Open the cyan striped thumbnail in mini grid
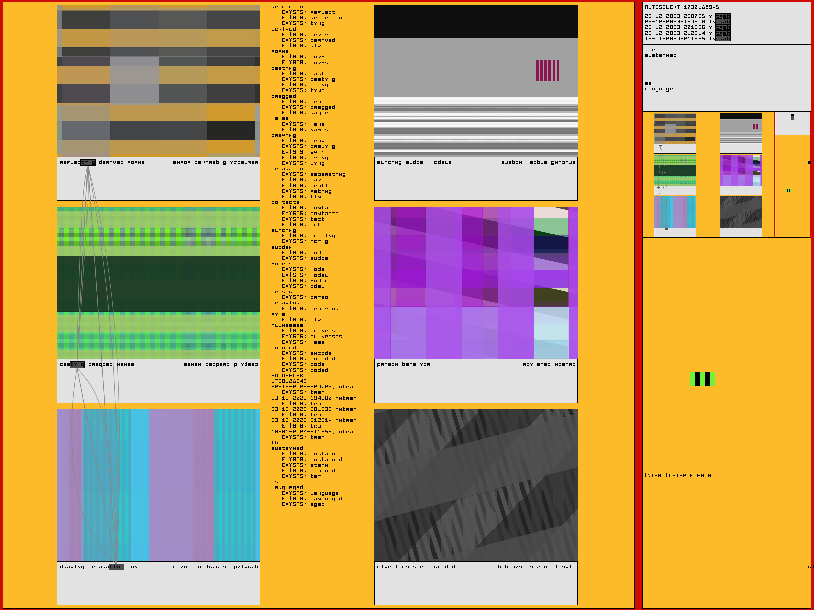The width and height of the screenshot is (814, 610). 675,212
